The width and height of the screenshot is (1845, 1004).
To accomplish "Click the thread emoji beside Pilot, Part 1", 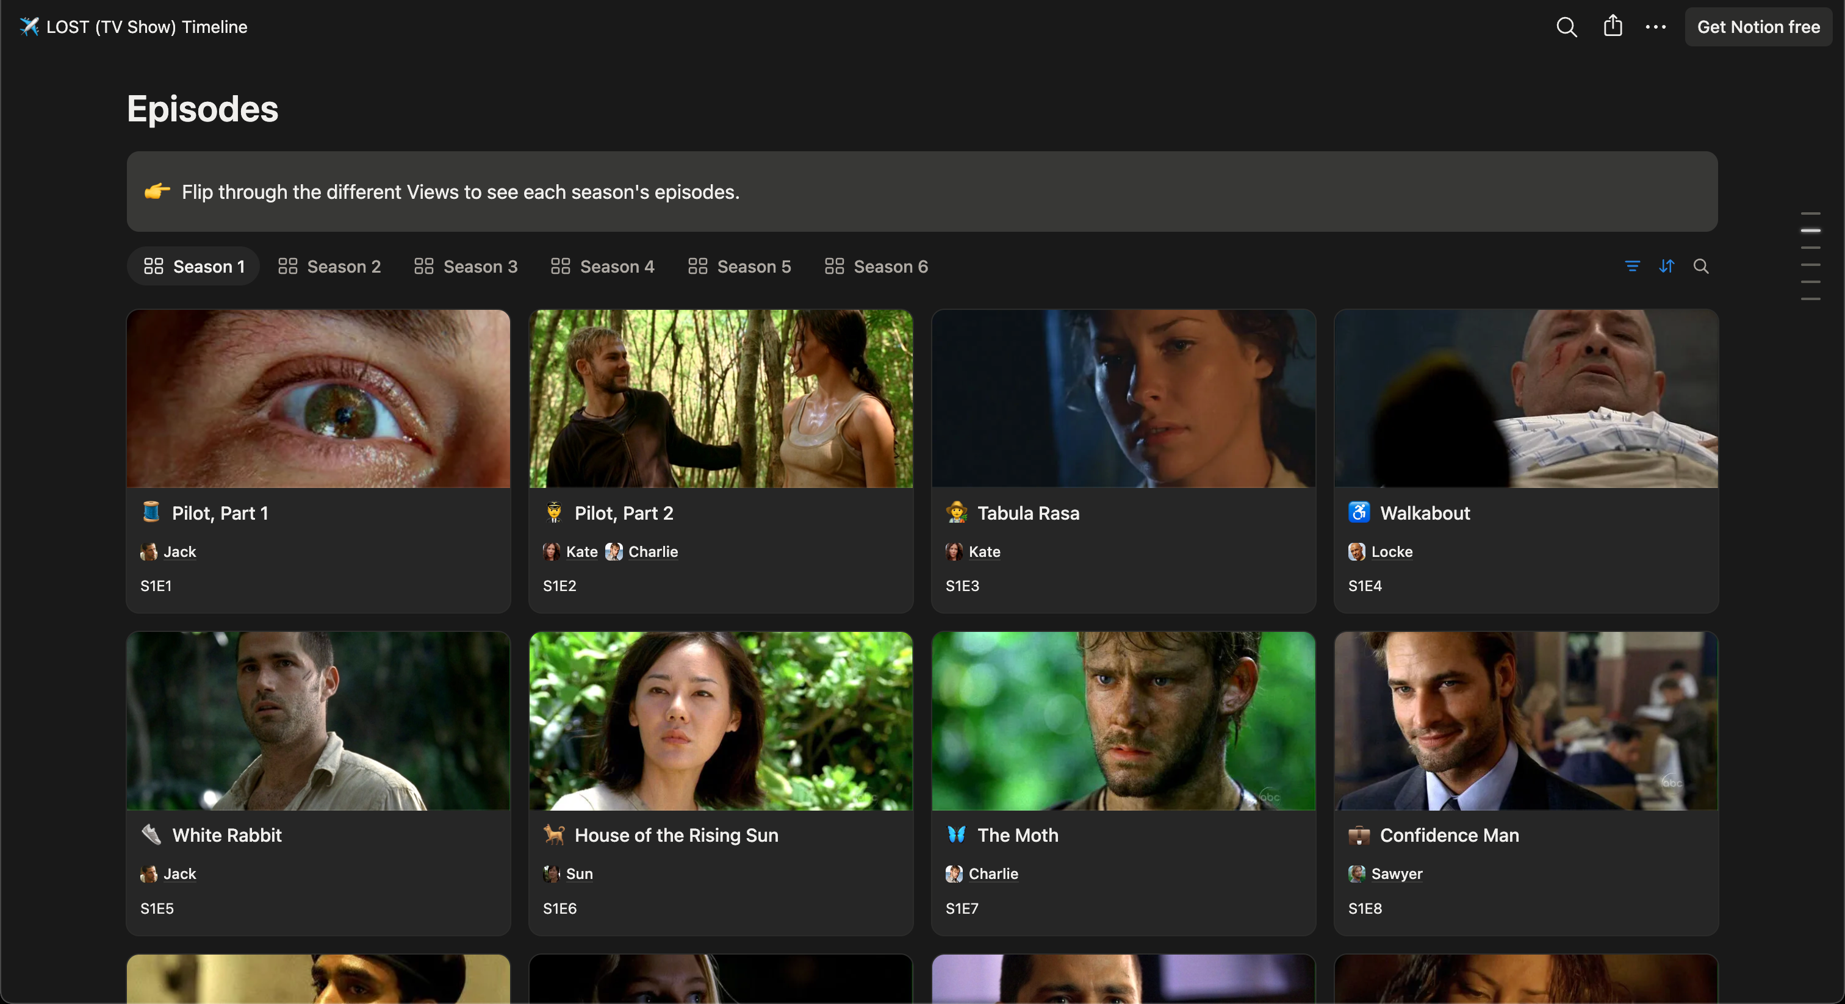I will [x=151, y=512].
